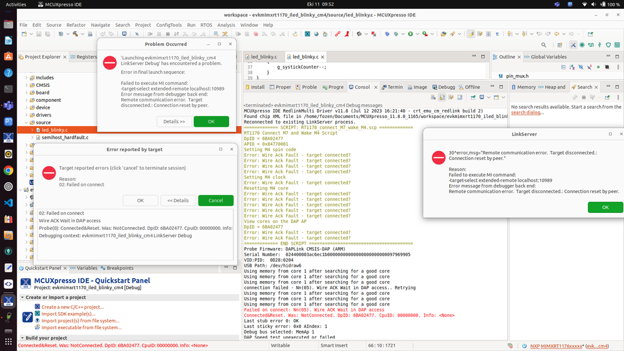Open the Pins perspective chip icon

(x=582, y=45)
